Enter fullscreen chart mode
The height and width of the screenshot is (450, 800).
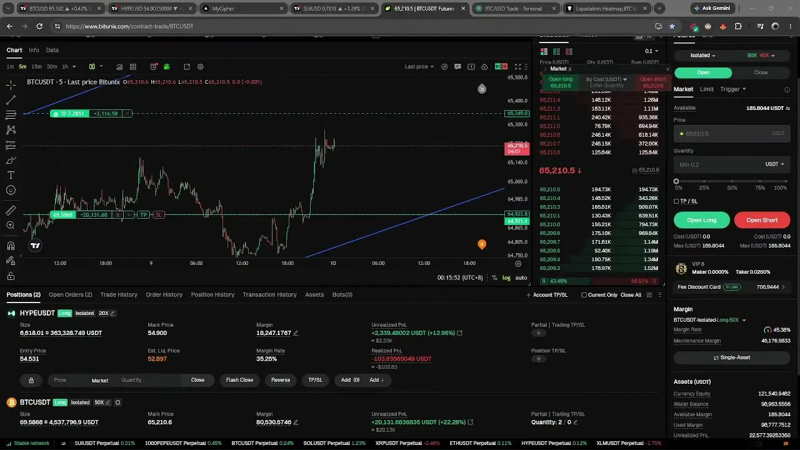click(x=518, y=67)
